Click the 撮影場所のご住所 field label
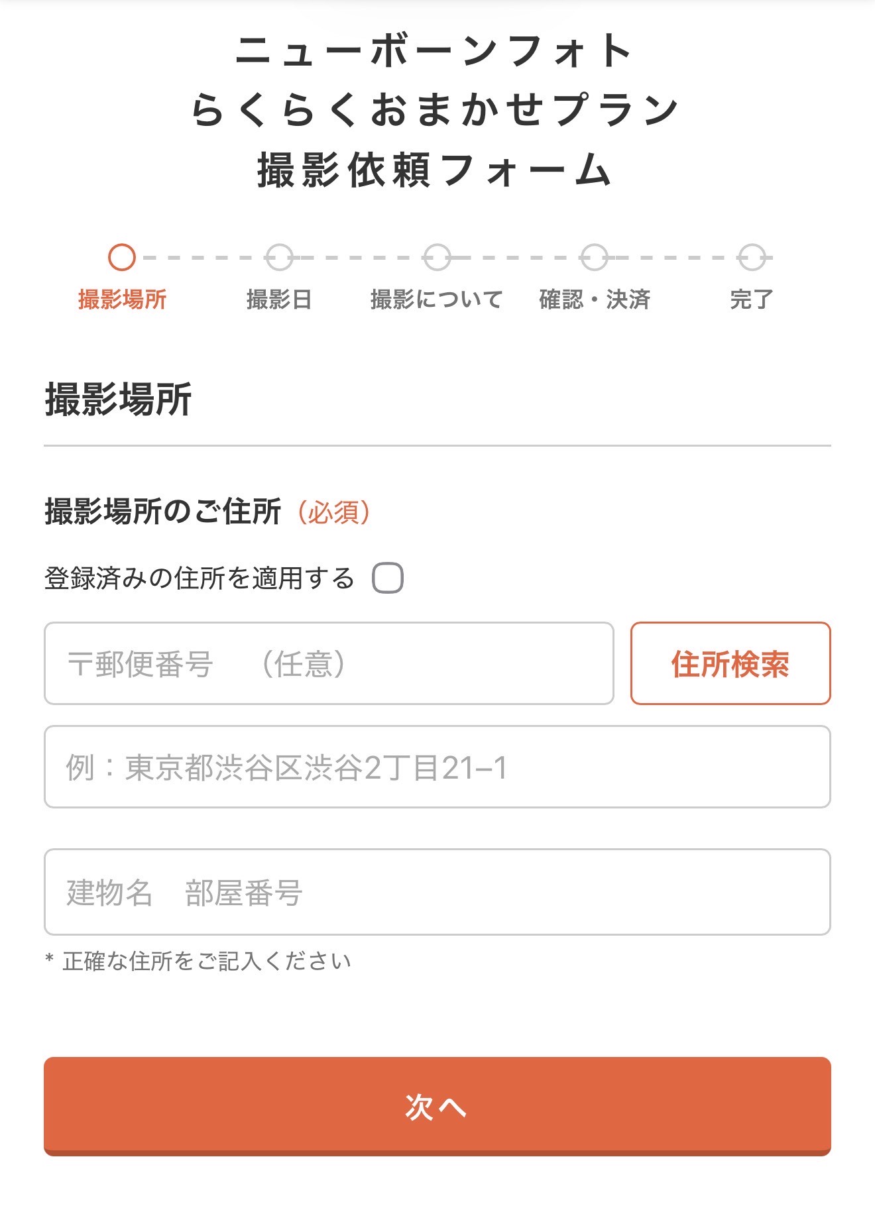Screen dimensions: 875x1214 [x=163, y=512]
